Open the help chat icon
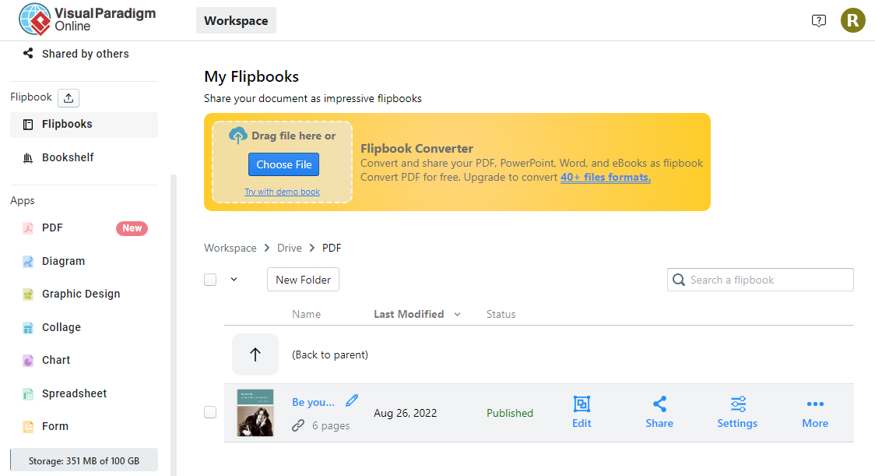 click(x=818, y=21)
